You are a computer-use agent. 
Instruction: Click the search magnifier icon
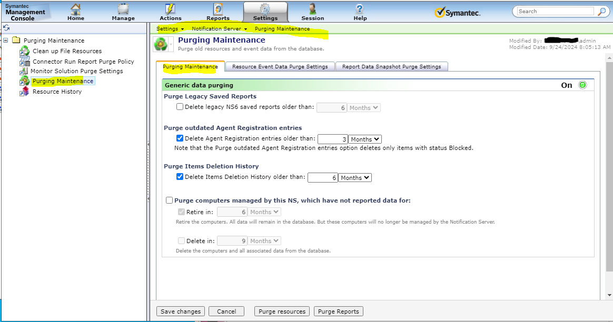pos(601,11)
